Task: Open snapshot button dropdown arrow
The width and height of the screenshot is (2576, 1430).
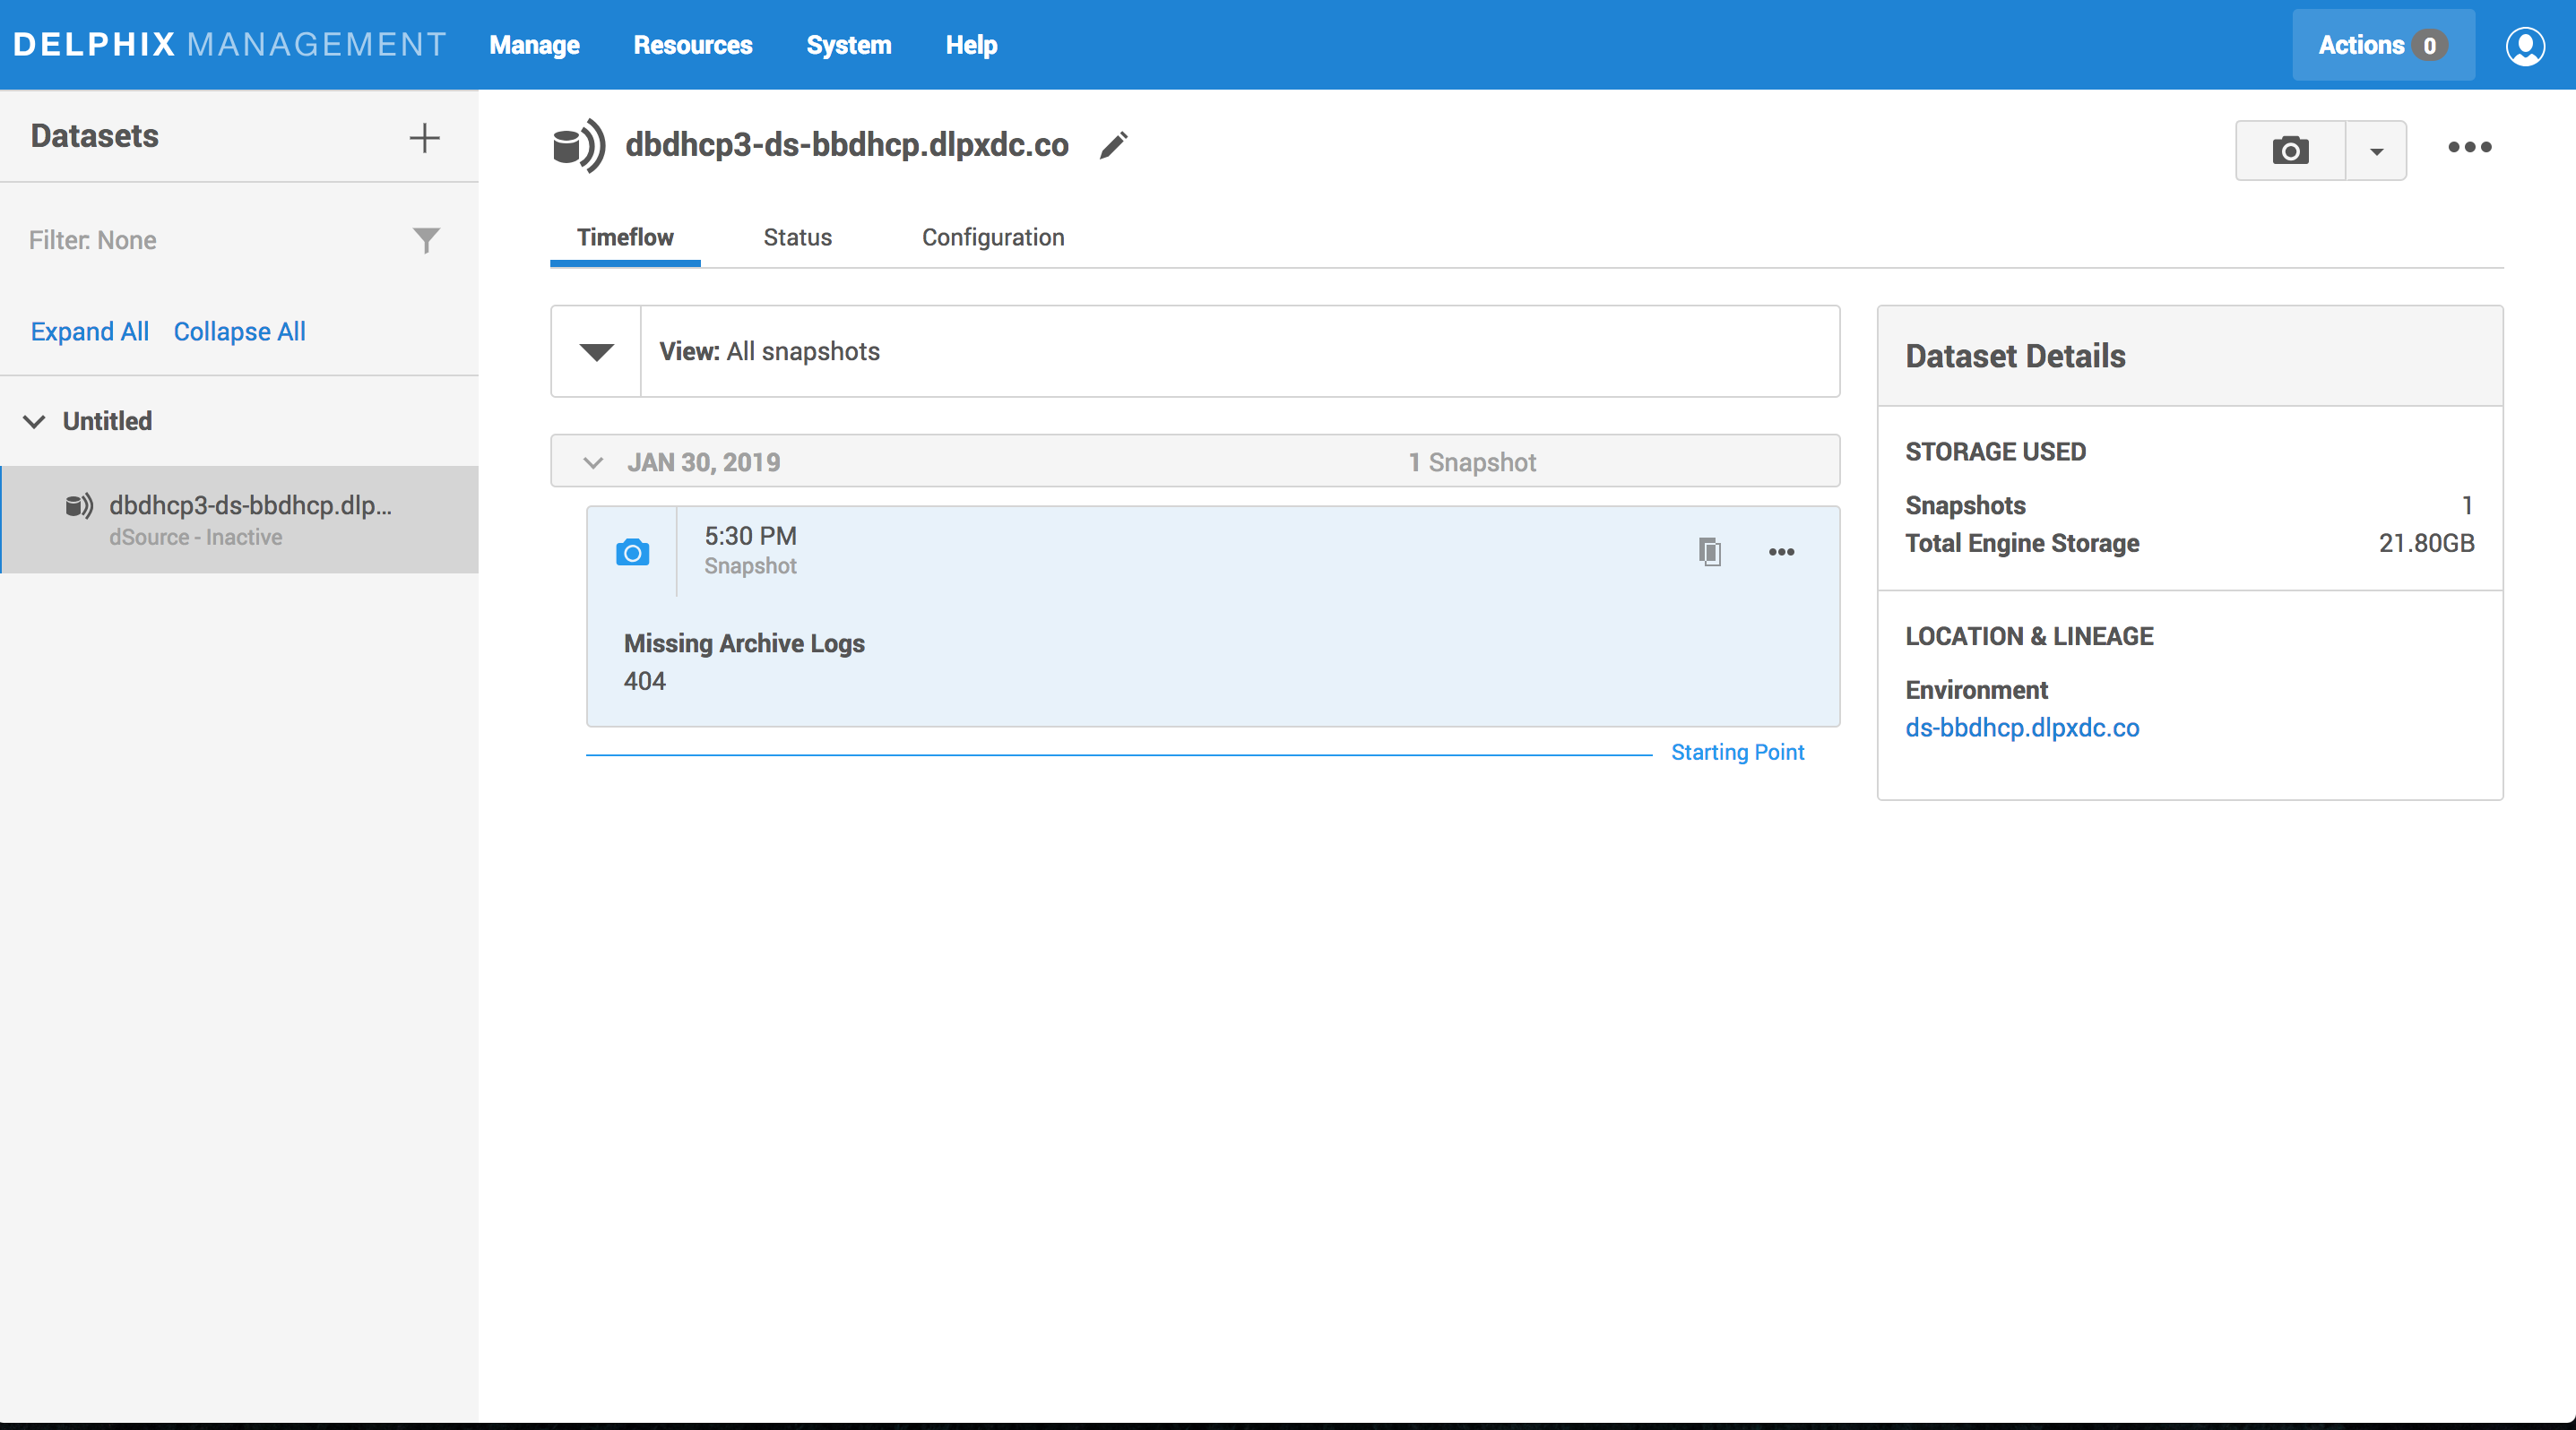Action: coord(2376,151)
